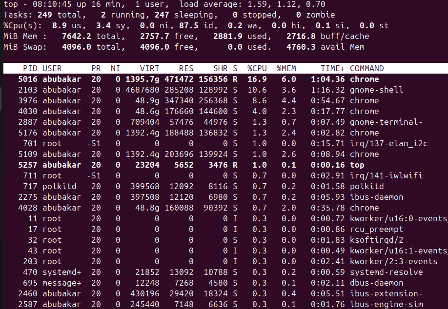Click the 16.9 %CPU value
Screen dimensions: 448x309
(257, 79)
